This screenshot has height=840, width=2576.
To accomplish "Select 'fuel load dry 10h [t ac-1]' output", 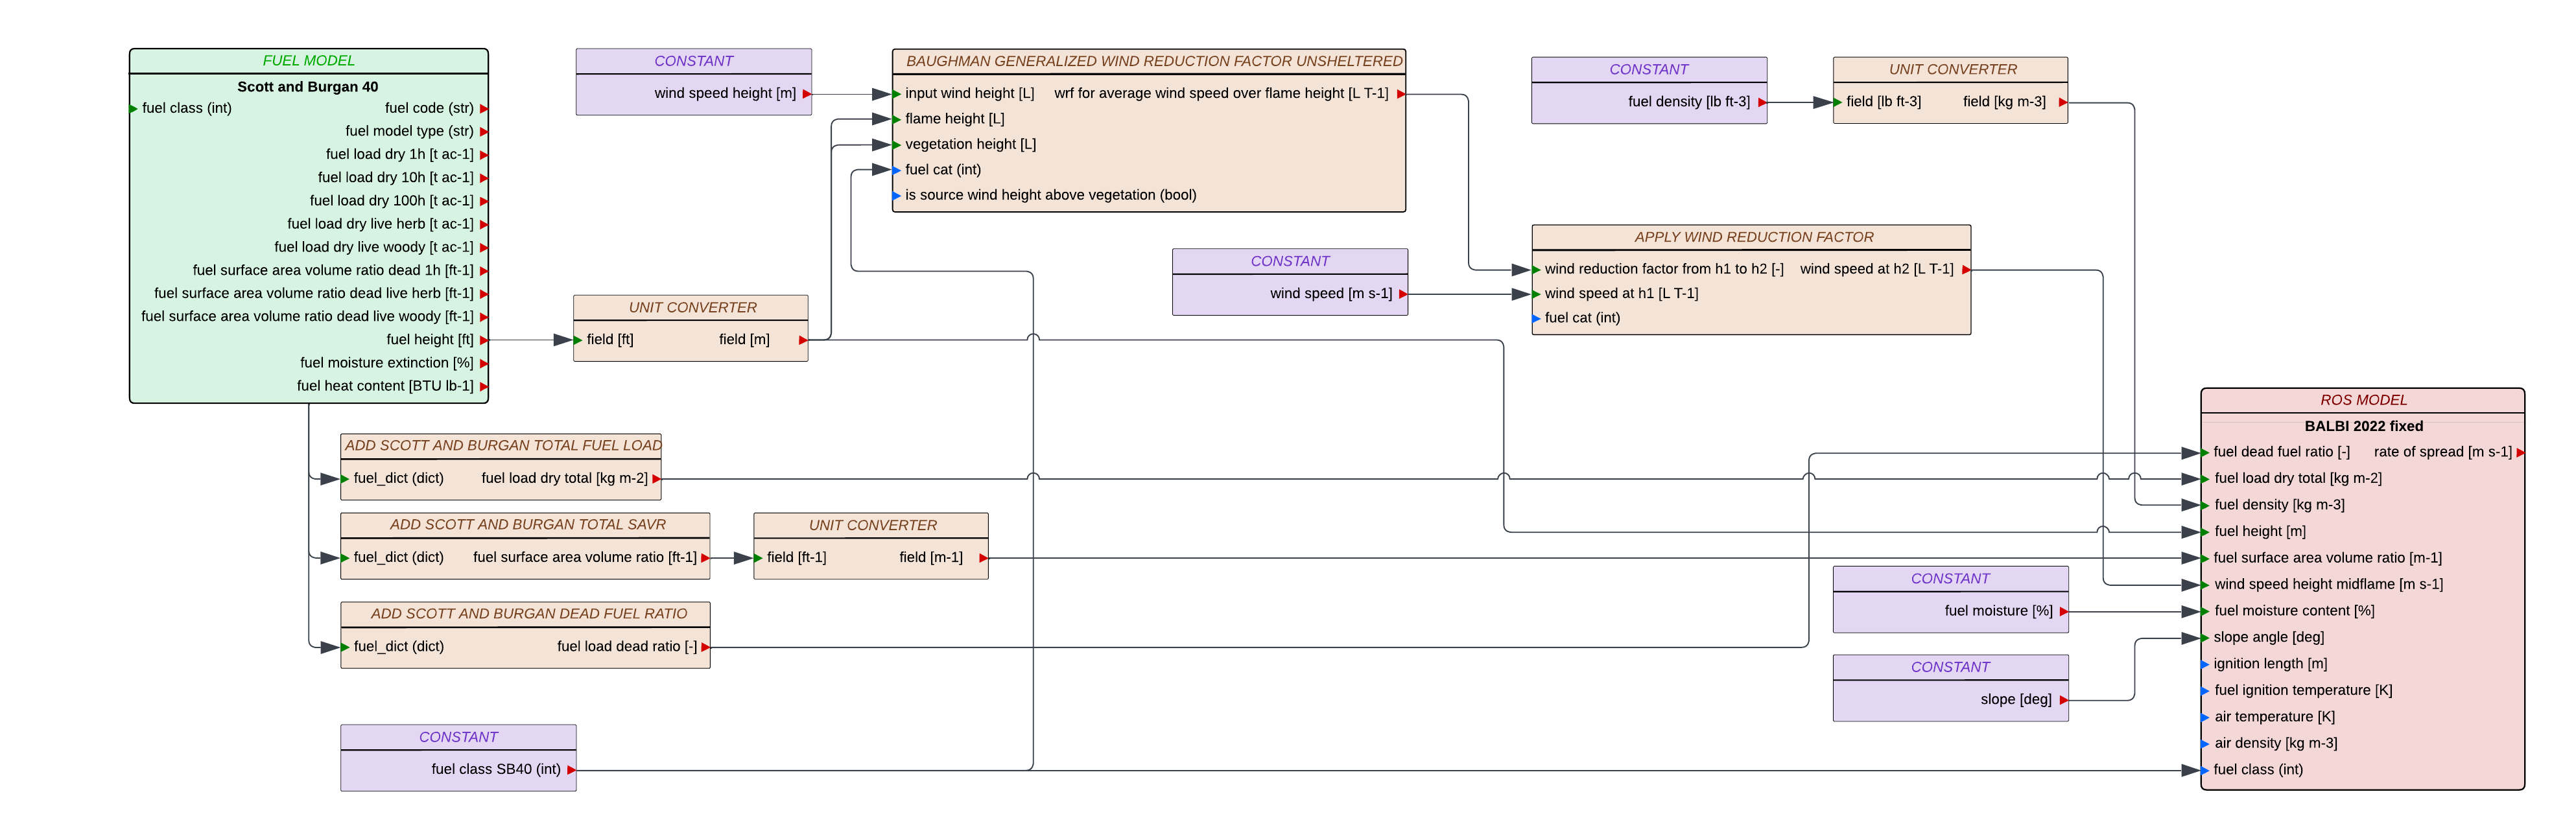I will click(396, 177).
